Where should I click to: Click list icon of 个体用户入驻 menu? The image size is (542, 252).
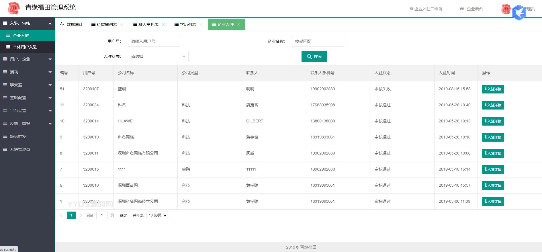(8, 47)
